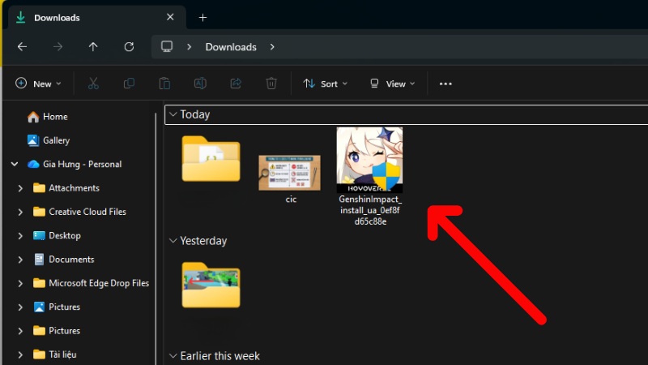Click the Paste clipboard icon
This screenshot has width=648, height=365.
point(164,84)
